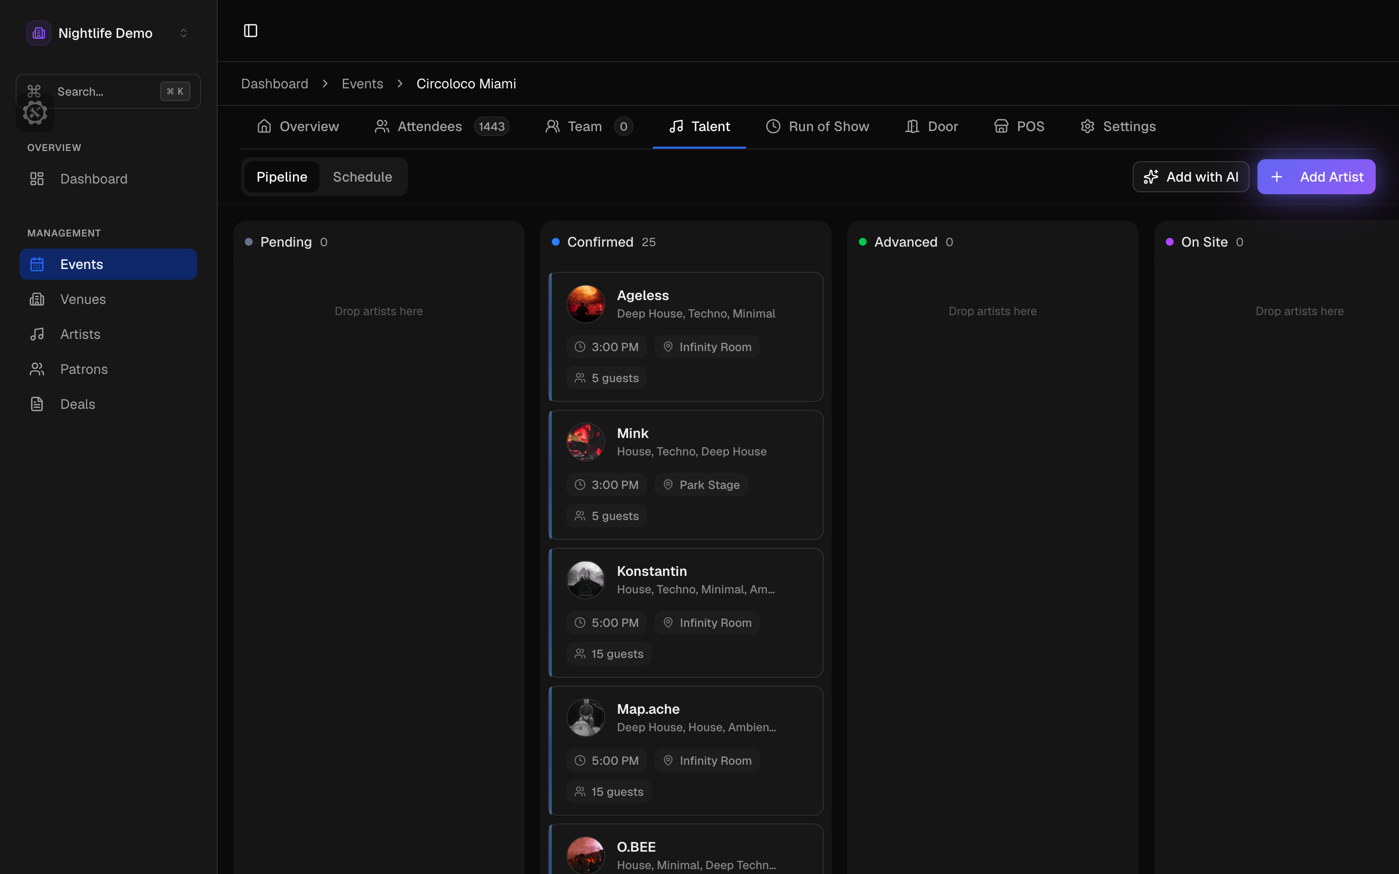The height and width of the screenshot is (874, 1399).
Task: Click the Ageless artist avatar
Action: 586,303
